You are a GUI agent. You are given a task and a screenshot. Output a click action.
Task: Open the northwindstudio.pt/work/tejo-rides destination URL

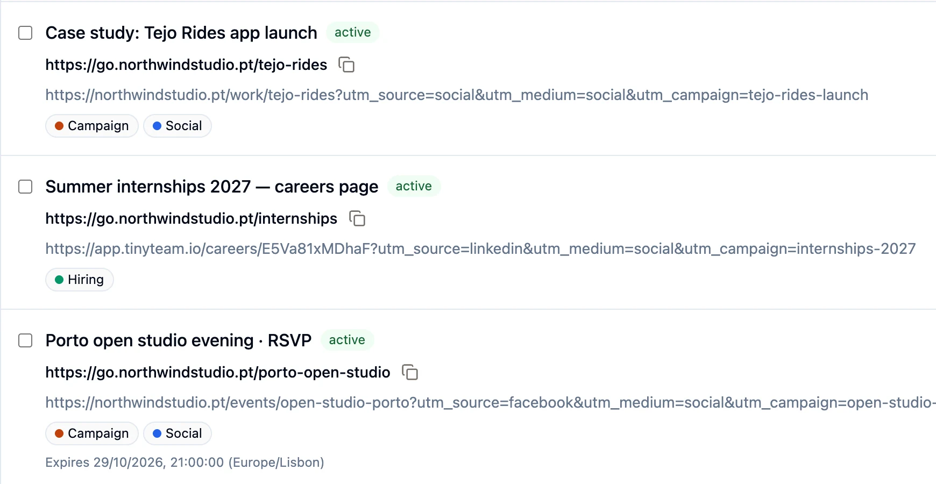(457, 95)
